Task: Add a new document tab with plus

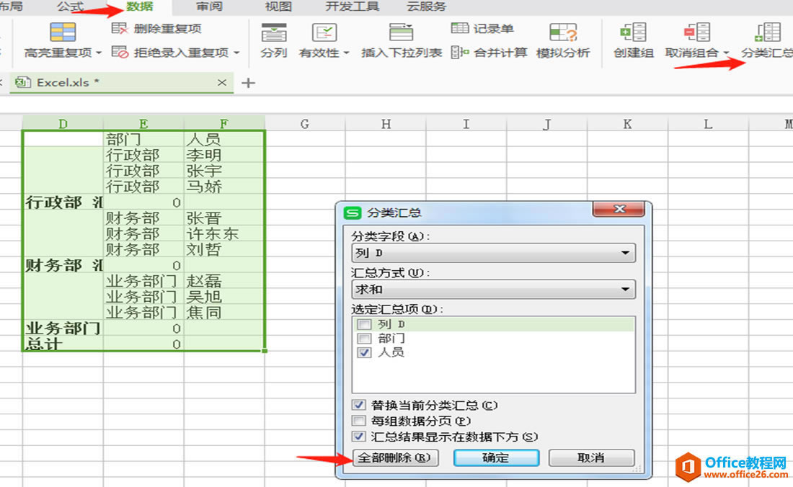Action: point(248,83)
